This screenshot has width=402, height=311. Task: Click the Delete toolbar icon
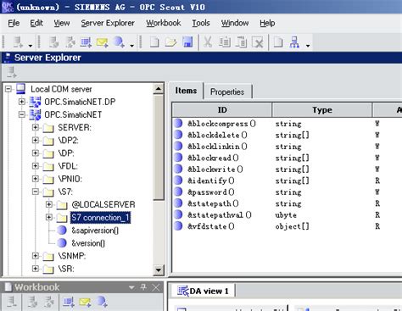pyautogui.click(x=258, y=42)
